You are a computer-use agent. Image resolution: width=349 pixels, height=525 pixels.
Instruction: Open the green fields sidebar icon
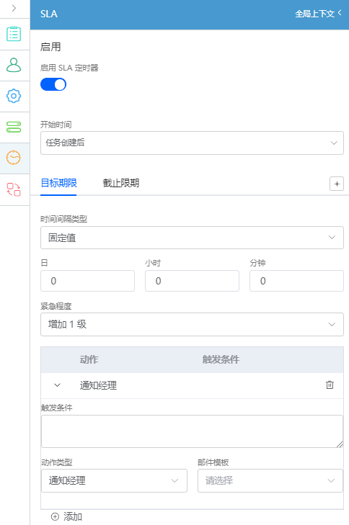(x=14, y=127)
